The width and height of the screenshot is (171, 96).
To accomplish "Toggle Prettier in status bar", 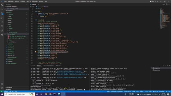I will 162,91.
